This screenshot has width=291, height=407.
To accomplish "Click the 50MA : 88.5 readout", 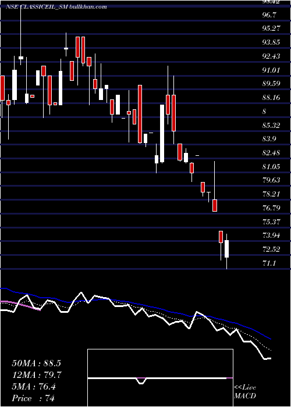I will (36, 363).
